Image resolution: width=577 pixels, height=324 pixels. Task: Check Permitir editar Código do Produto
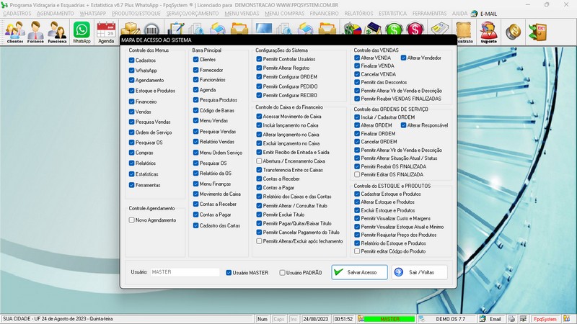click(x=357, y=251)
